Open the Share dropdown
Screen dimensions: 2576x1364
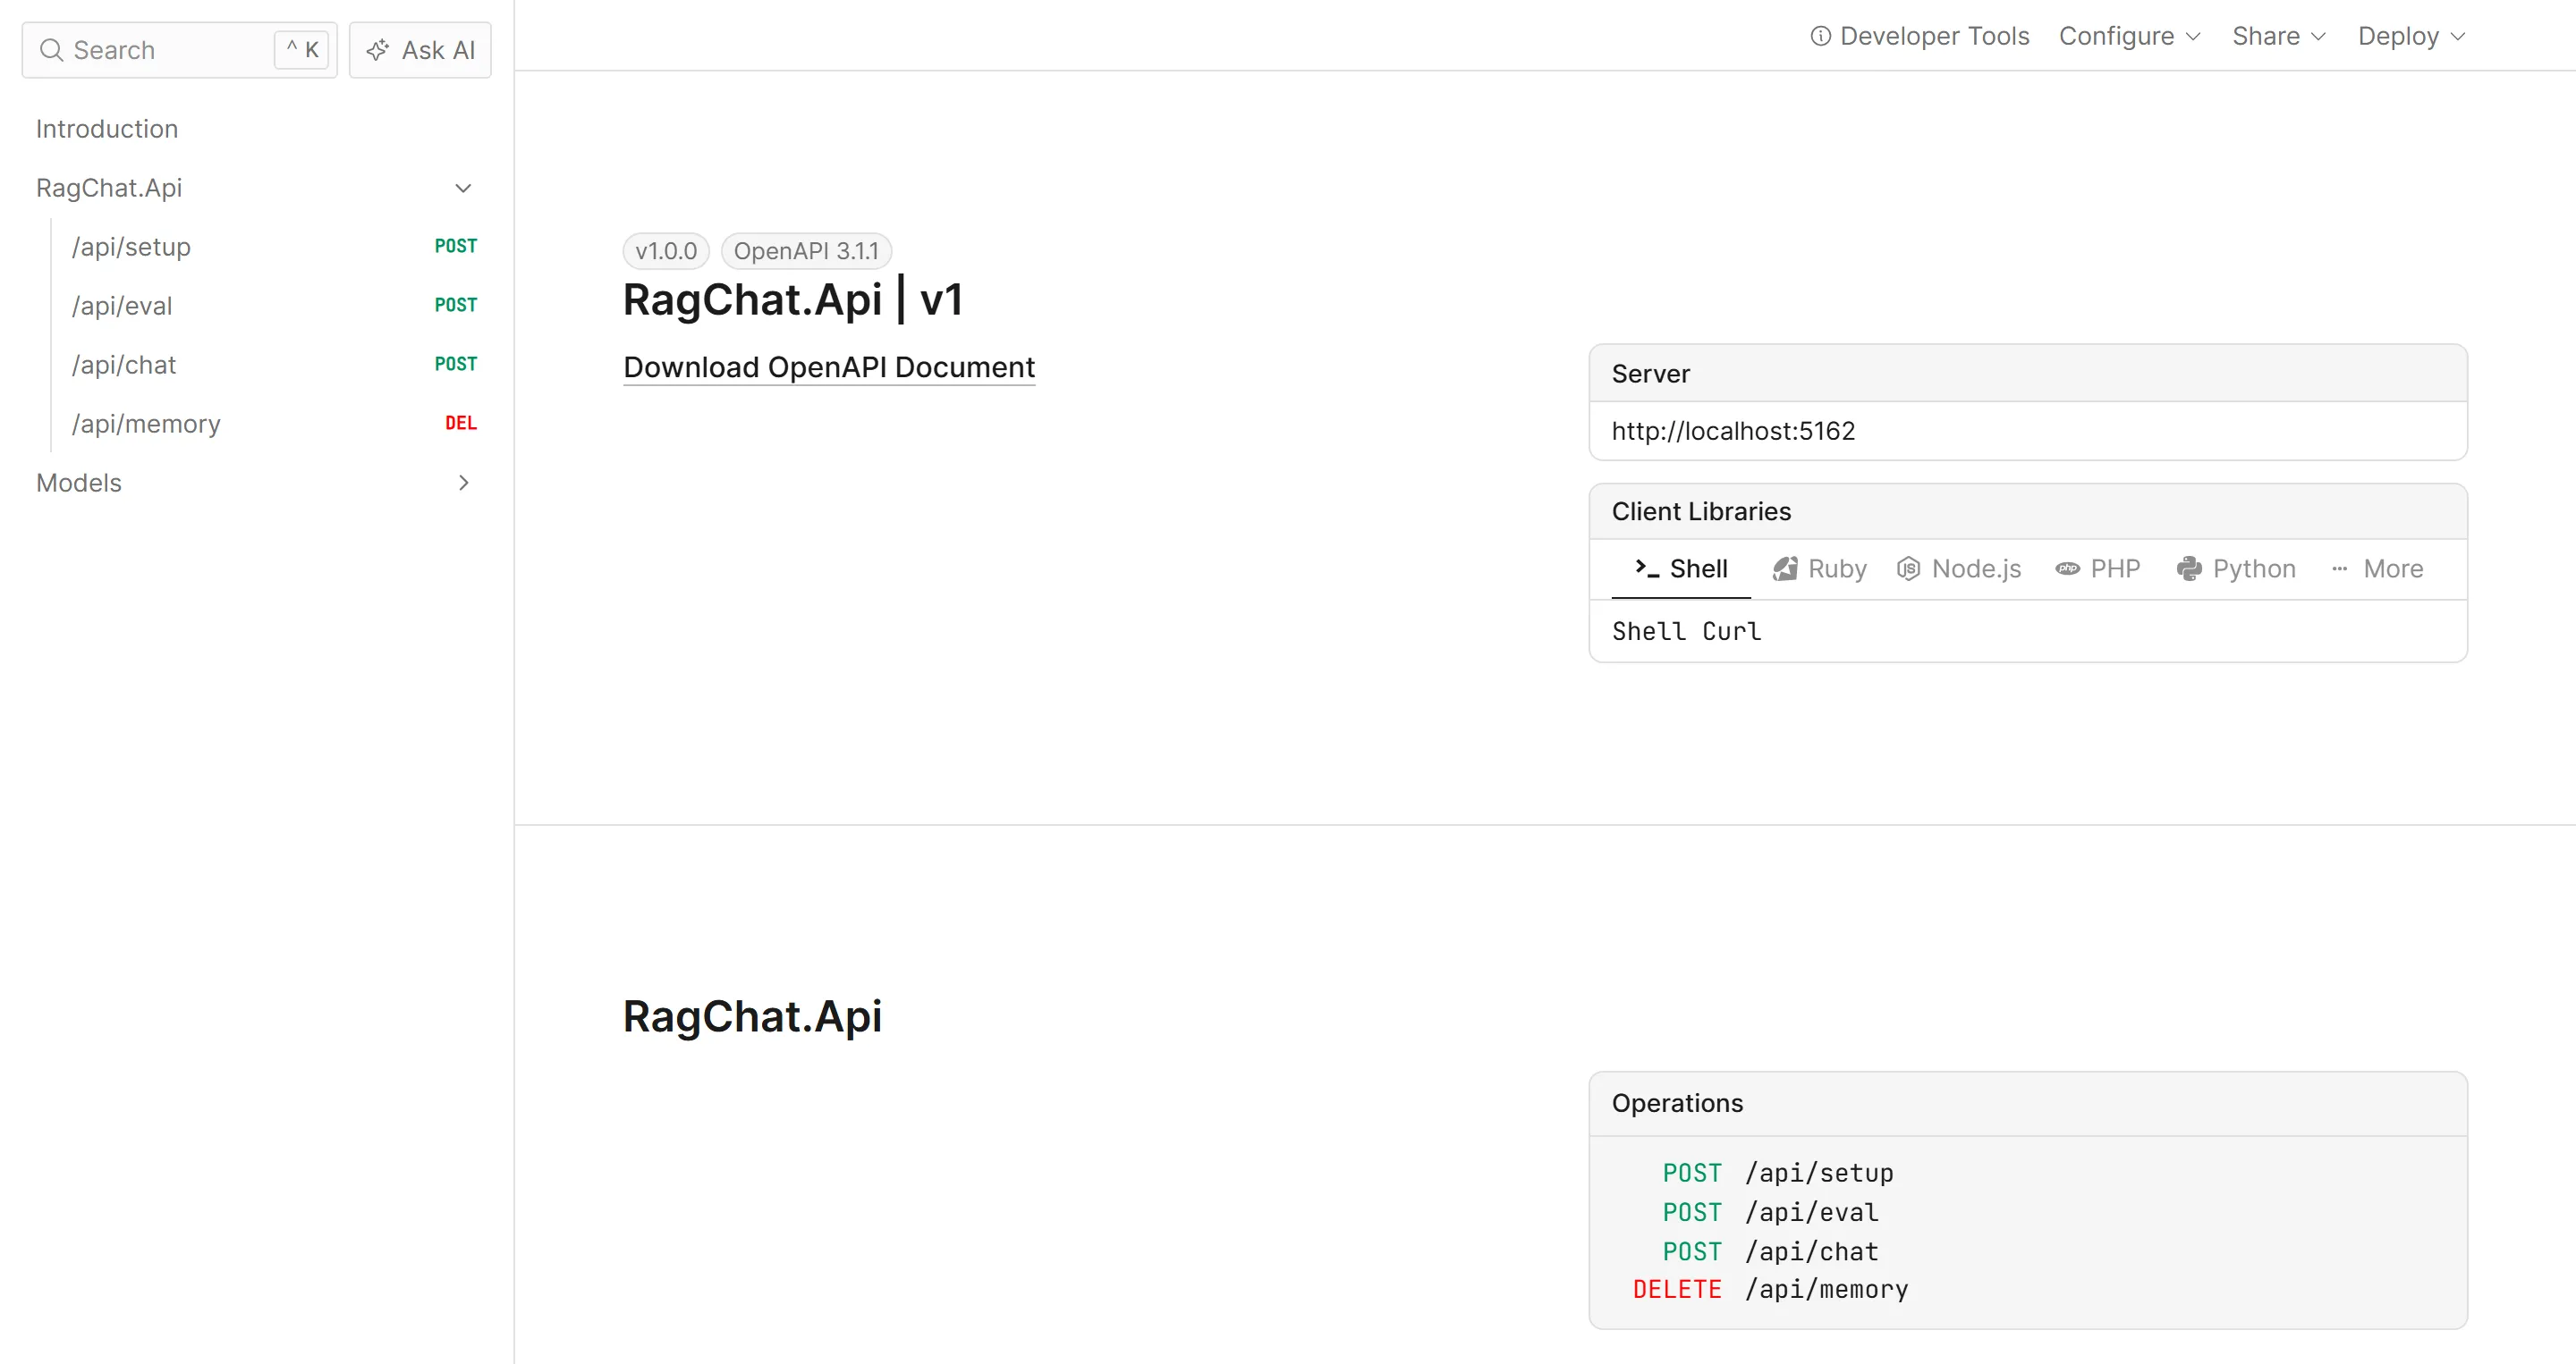point(2279,36)
